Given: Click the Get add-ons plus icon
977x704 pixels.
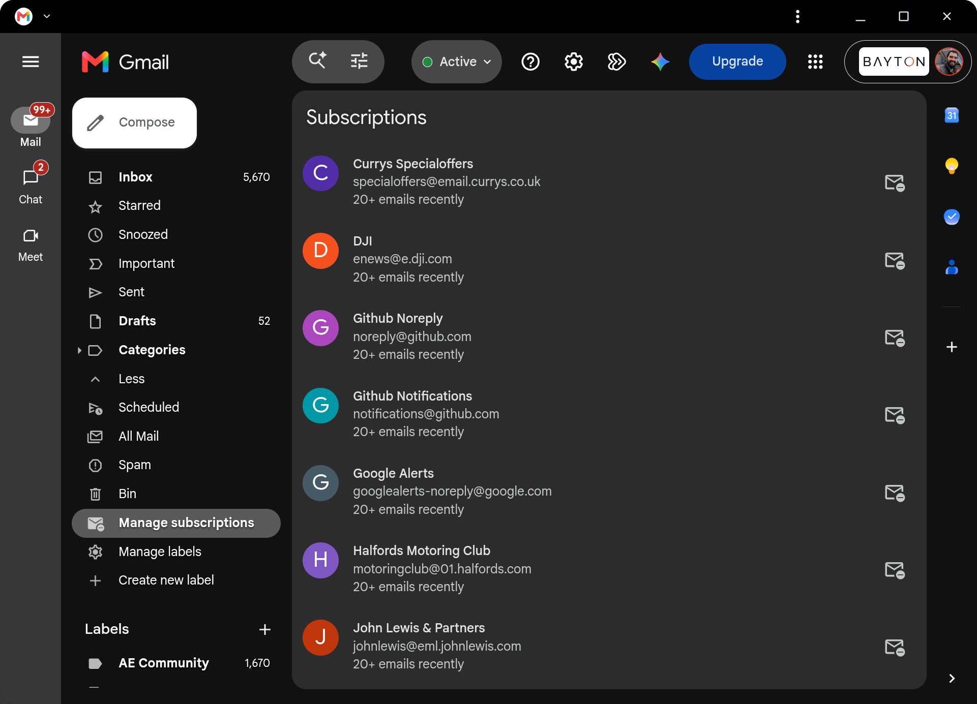Looking at the screenshot, I should pyautogui.click(x=952, y=347).
